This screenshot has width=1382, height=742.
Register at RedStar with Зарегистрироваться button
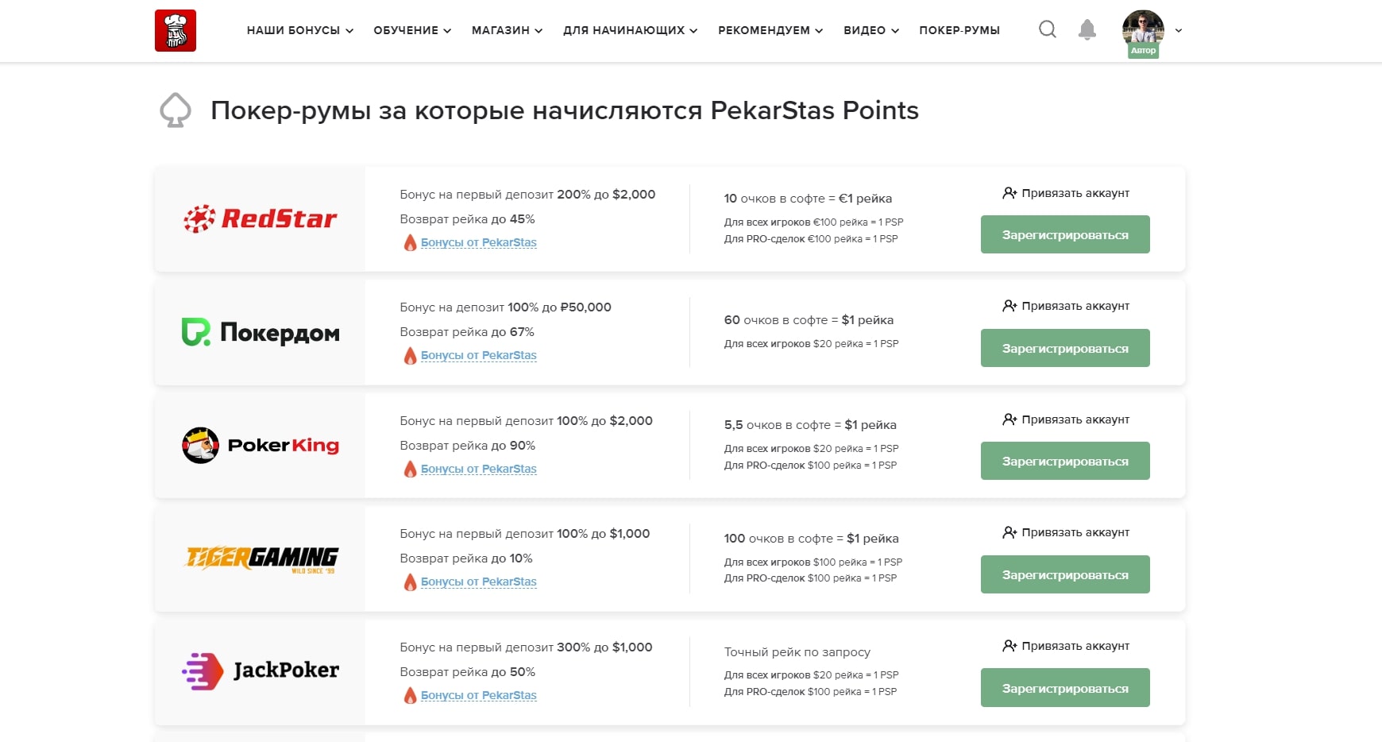click(1065, 234)
